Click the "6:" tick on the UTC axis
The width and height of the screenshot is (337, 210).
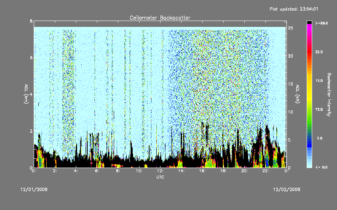(97, 171)
